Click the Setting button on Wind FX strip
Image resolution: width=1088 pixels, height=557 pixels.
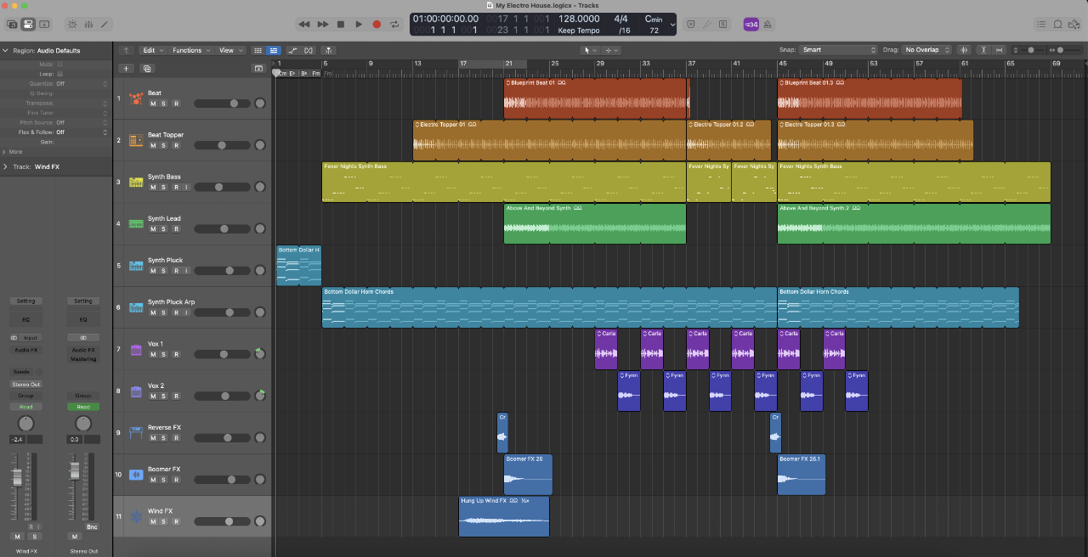[x=26, y=301]
